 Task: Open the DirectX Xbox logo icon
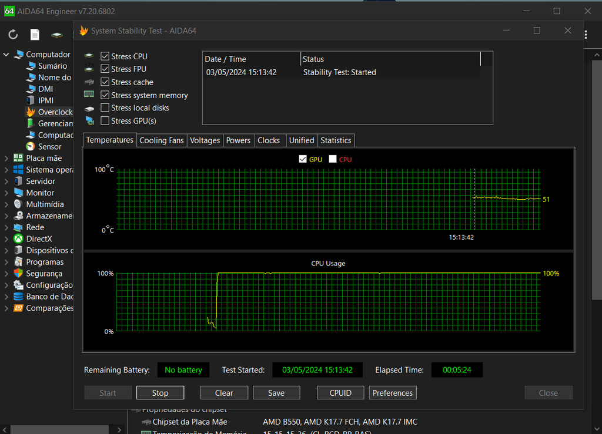18,239
